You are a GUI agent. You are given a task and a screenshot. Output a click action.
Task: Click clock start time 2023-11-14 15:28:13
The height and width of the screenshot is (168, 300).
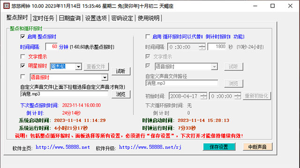(203, 120)
